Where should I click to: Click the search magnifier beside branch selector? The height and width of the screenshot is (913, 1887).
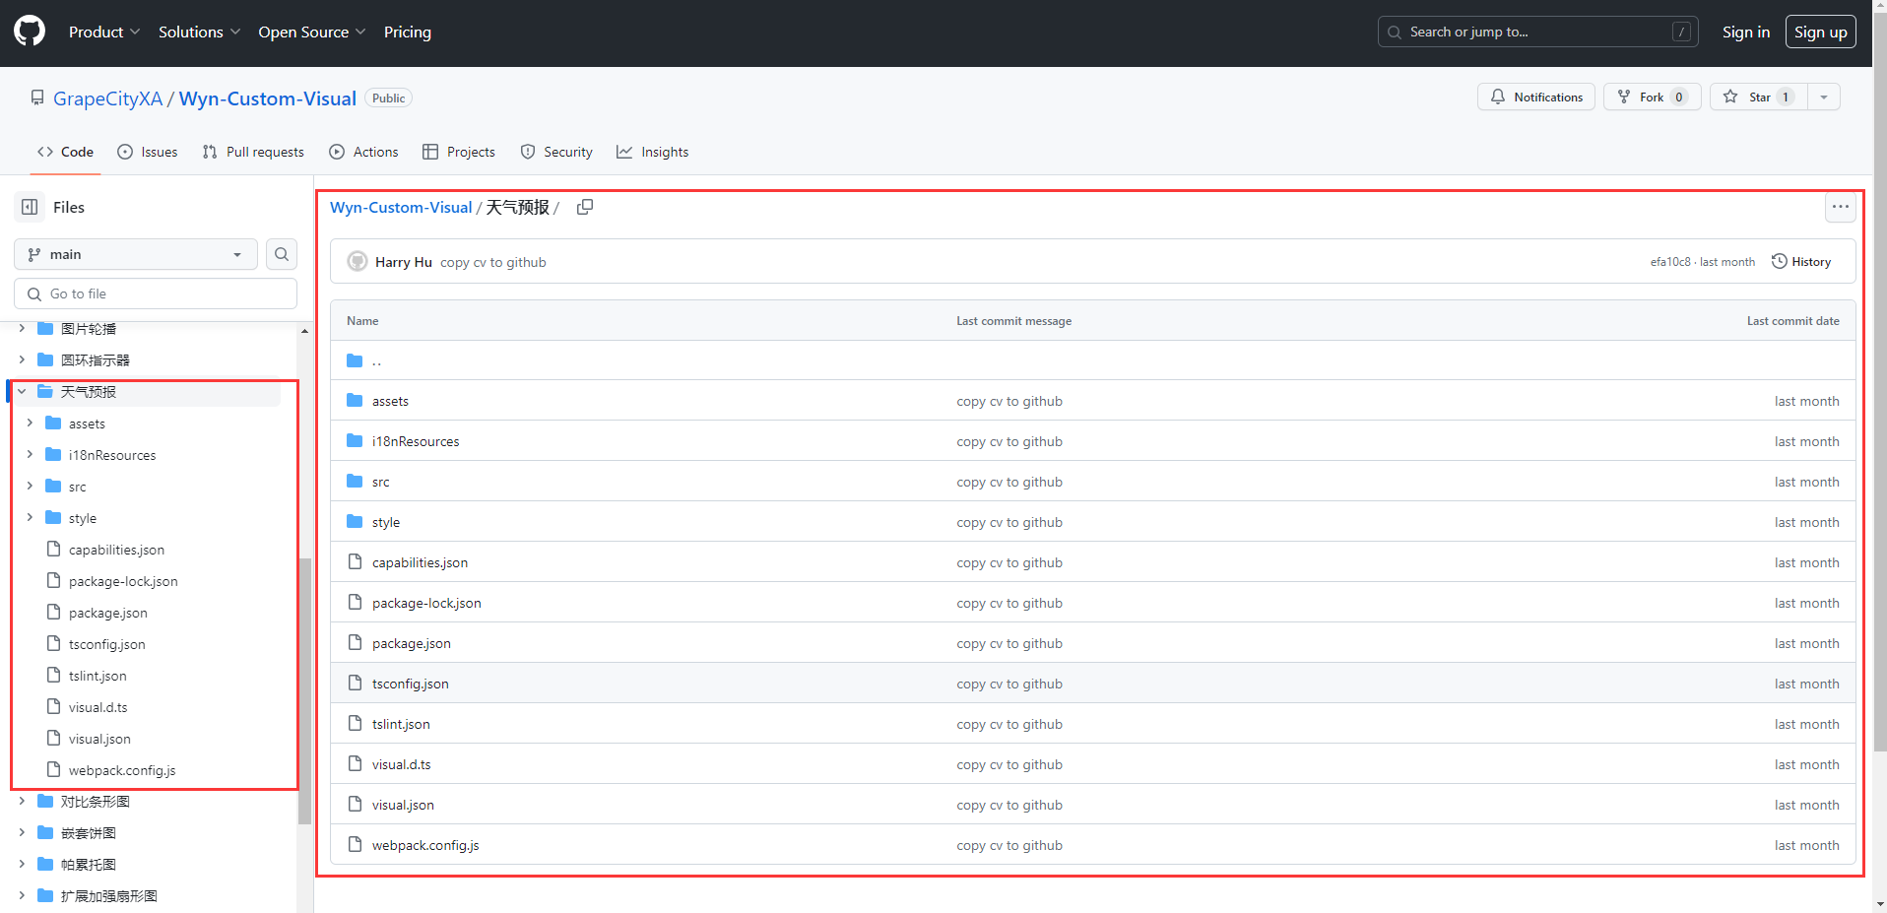tap(282, 254)
